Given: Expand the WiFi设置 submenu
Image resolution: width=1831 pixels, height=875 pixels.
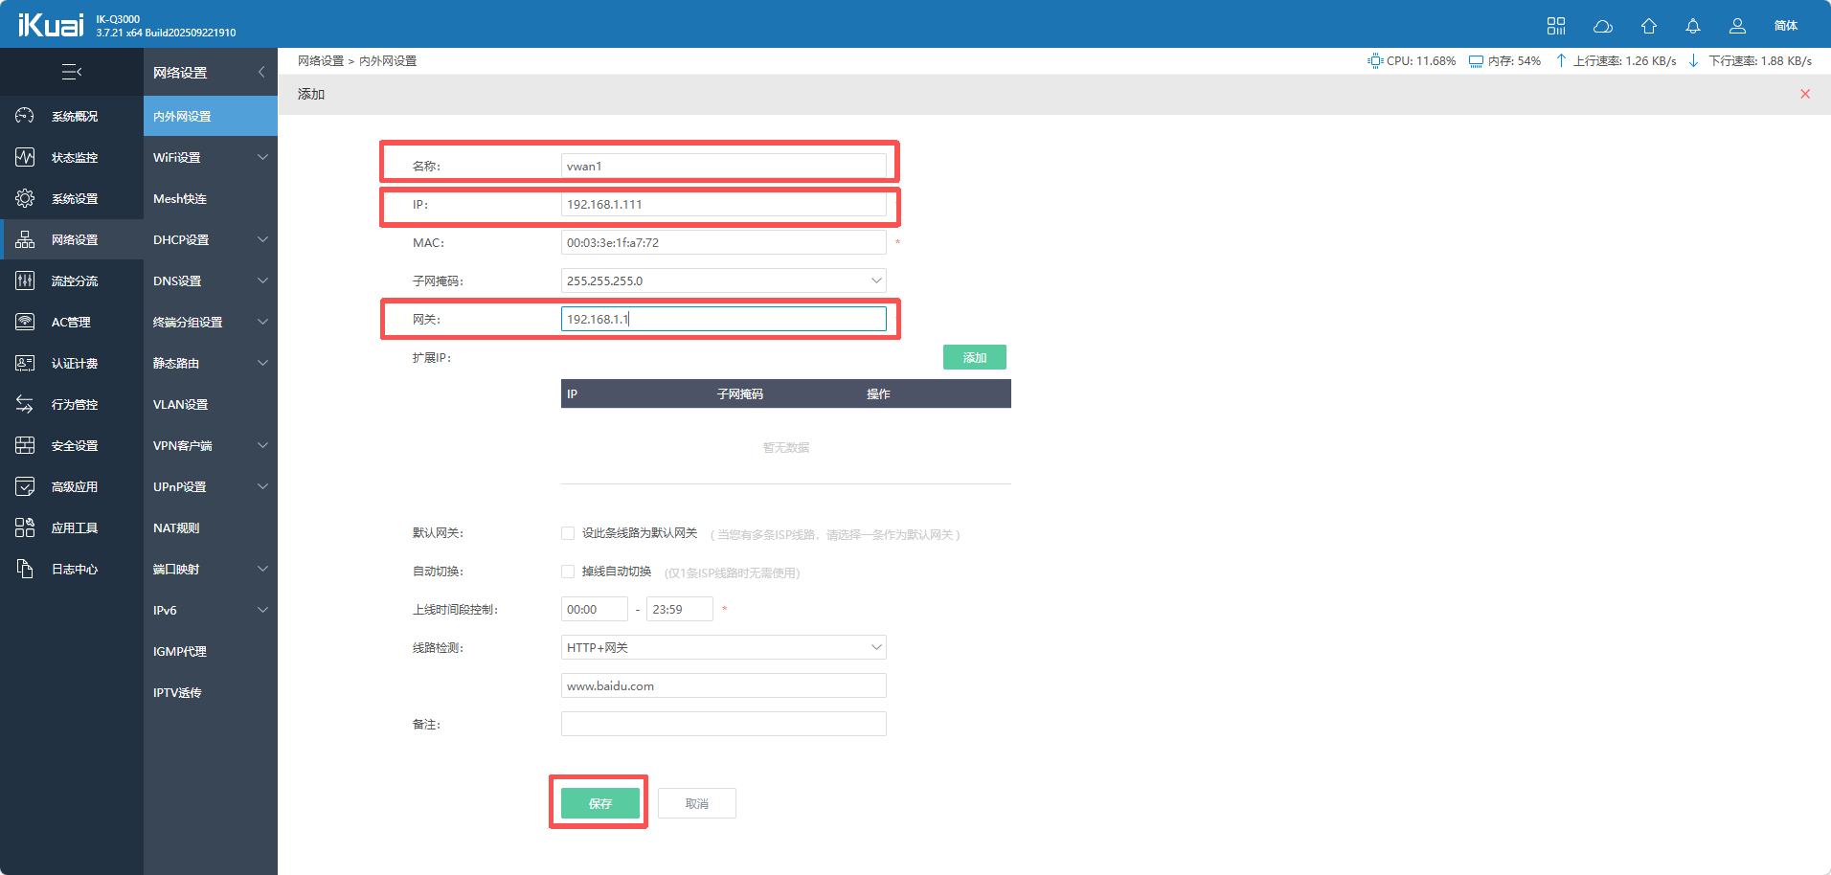Looking at the screenshot, I should pyautogui.click(x=210, y=157).
